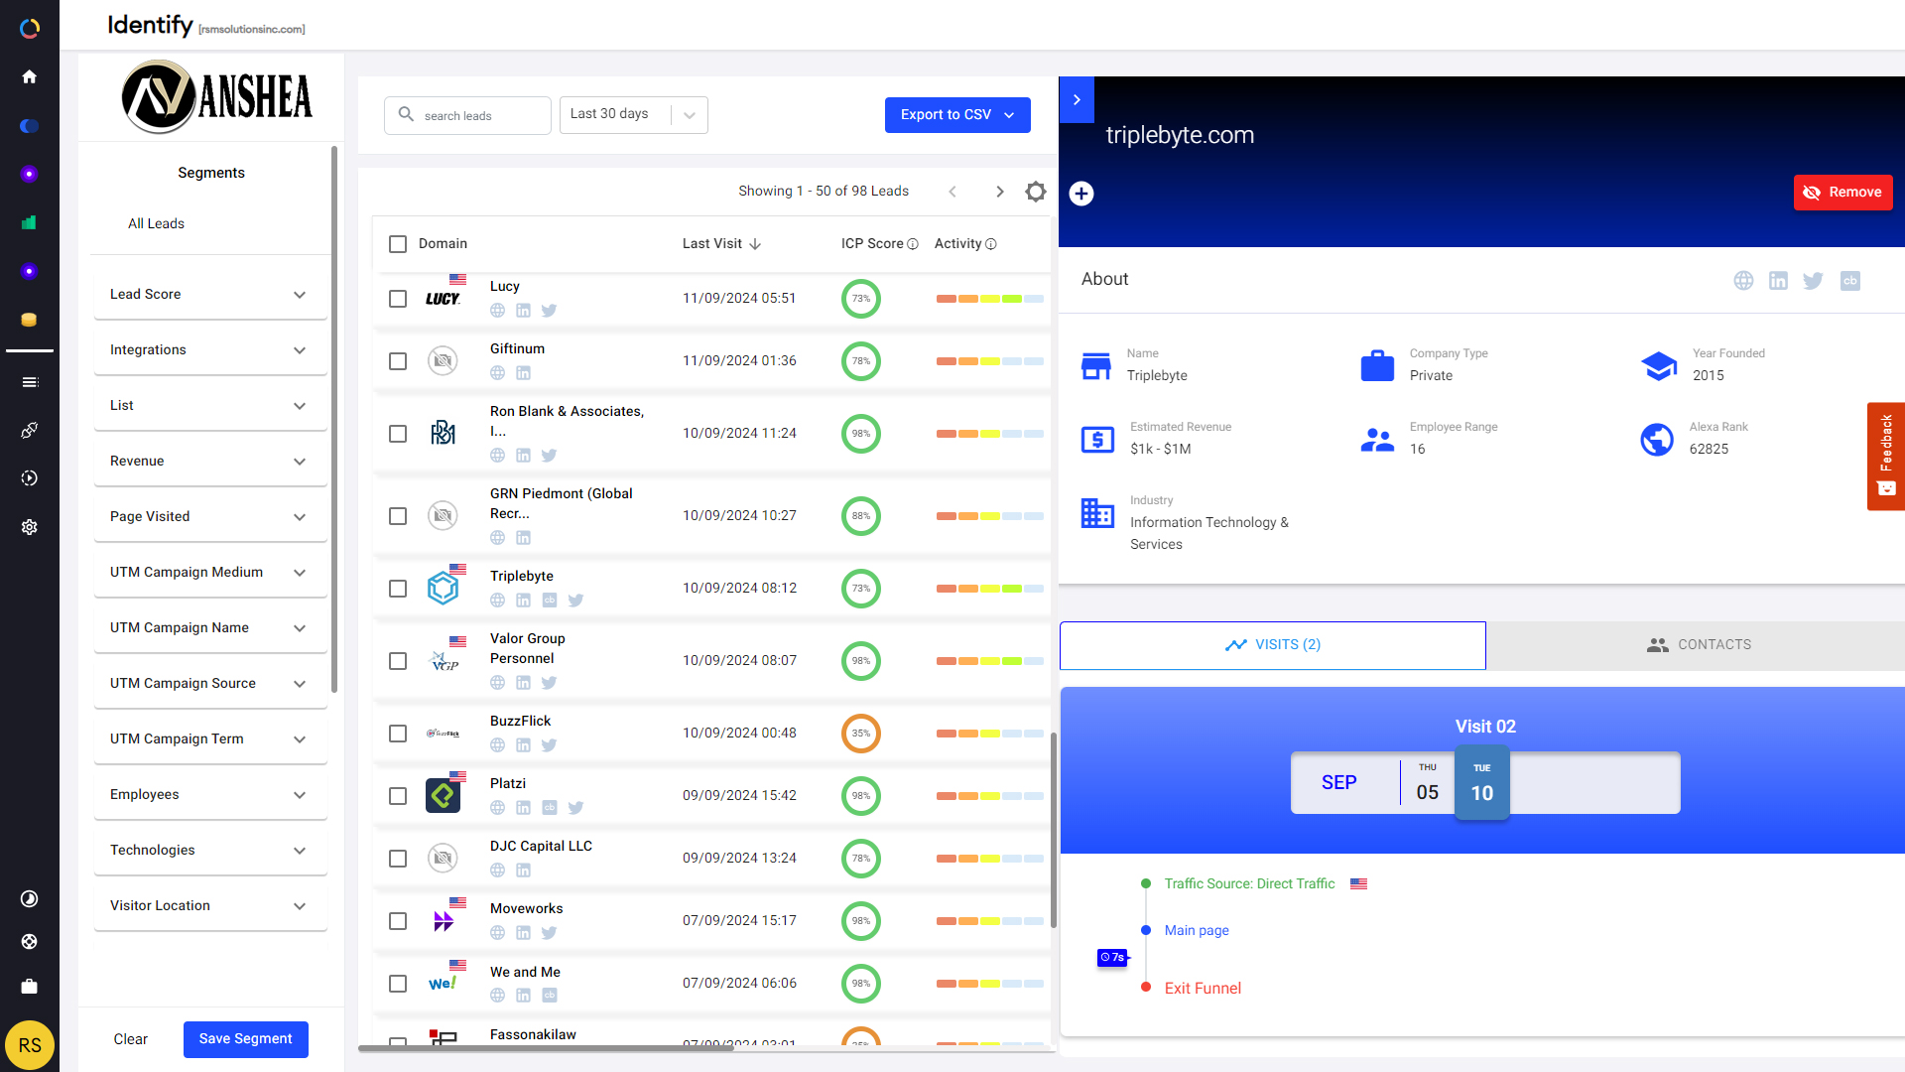
Task: Check the Lucy lead checkbox
Action: 398,299
